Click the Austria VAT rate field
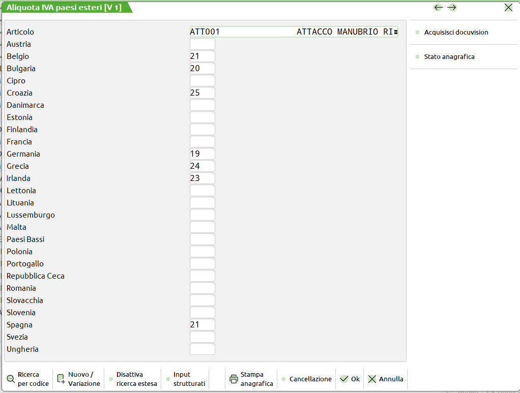Viewport: 520px width, 393px height. 202,44
